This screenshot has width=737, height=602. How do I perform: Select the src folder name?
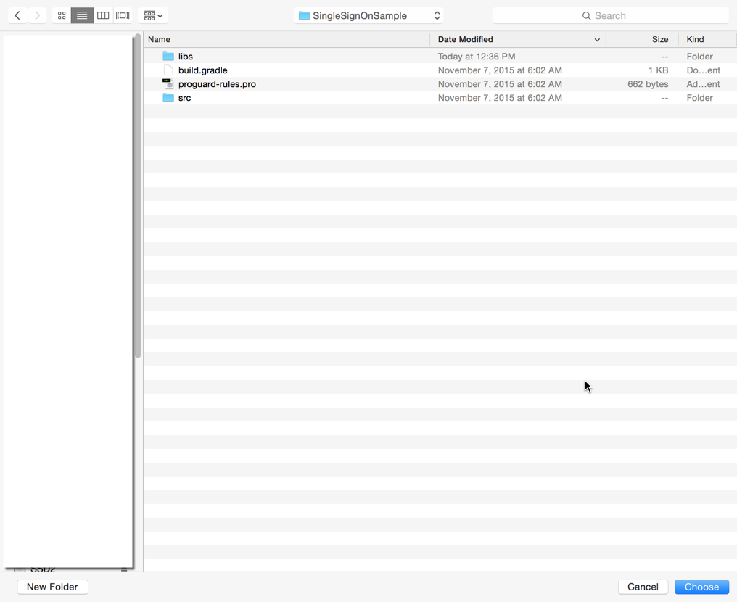click(x=185, y=98)
